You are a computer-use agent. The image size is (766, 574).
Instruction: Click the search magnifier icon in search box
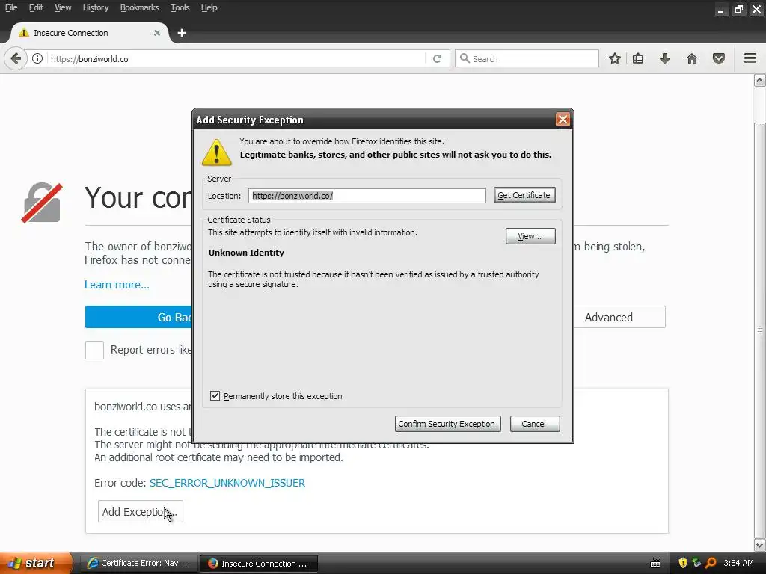pyautogui.click(x=465, y=58)
